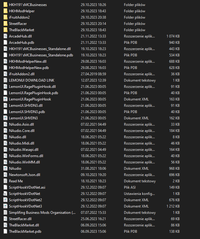Click the iFruitAddon2 folder icon
Image resolution: width=200 pixels, height=239 pixels.
point(5,17)
